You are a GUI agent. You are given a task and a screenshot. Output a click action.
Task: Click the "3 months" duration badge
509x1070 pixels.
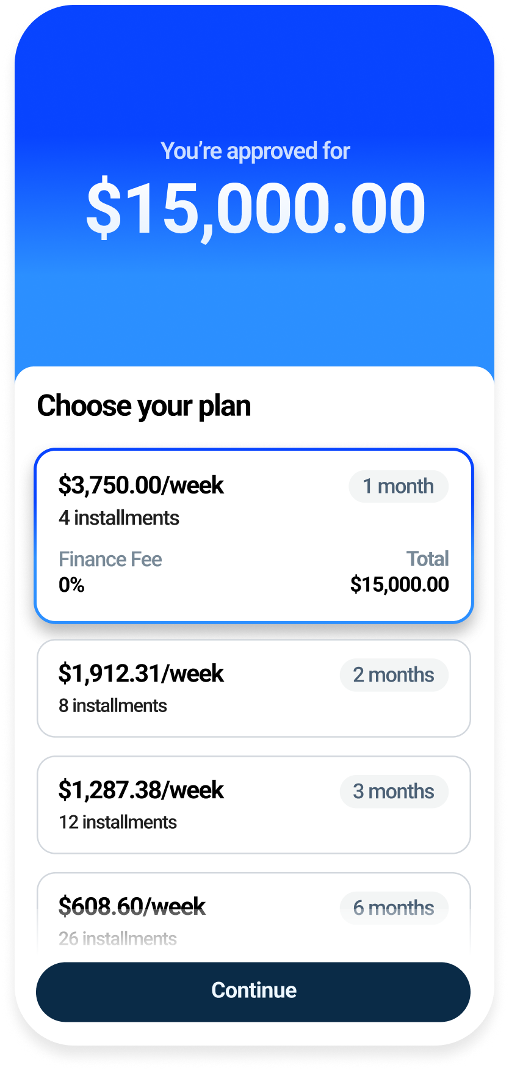[394, 792]
